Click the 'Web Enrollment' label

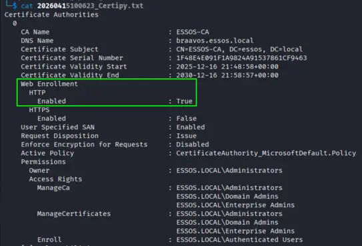[49, 84]
